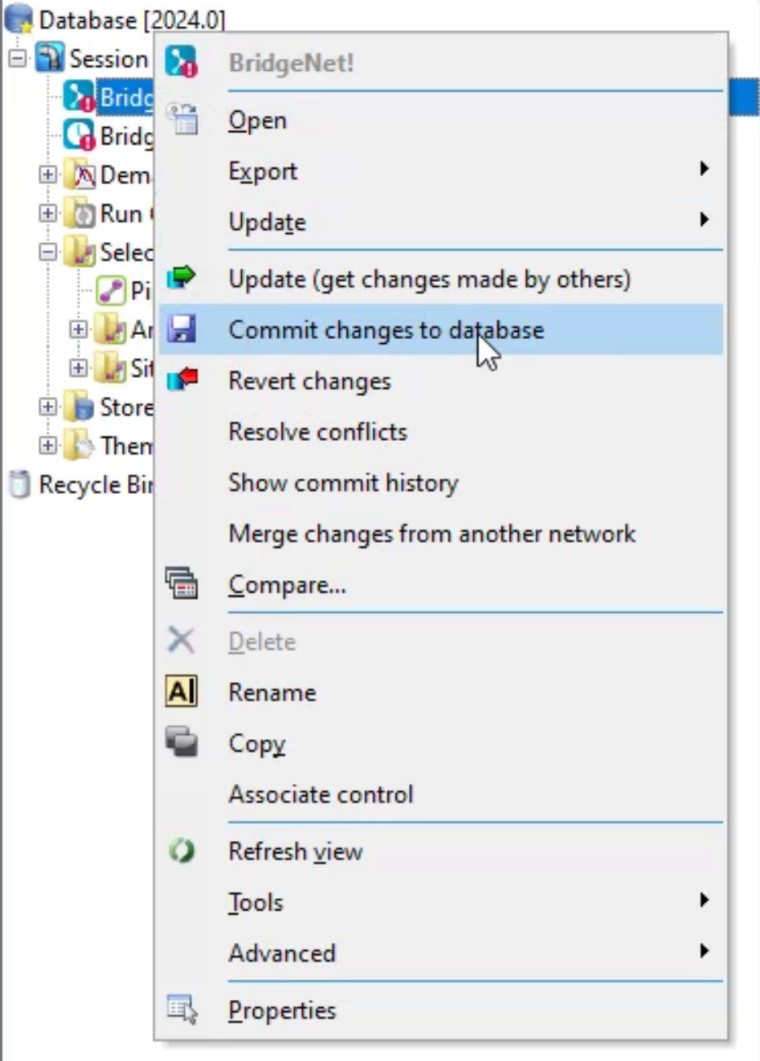This screenshot has width=760, height=1061.
Task: Expand the Run folder node
Action: [48, 214]
